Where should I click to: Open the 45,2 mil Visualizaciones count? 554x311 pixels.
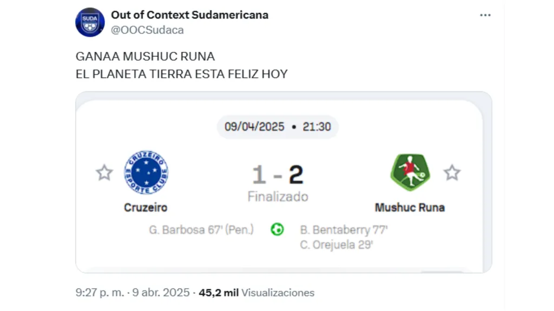[256, 293]
